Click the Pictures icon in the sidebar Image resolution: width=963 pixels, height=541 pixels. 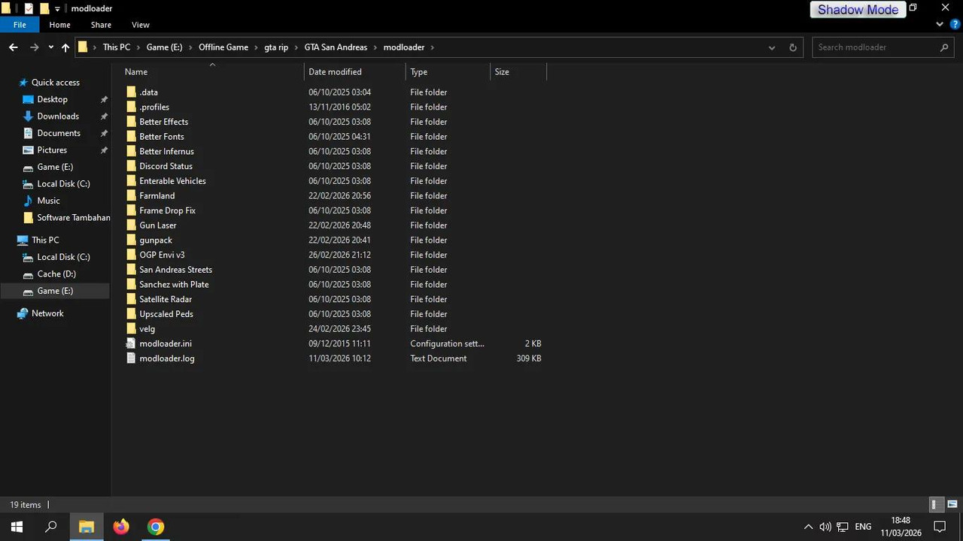tap(29, 150)
